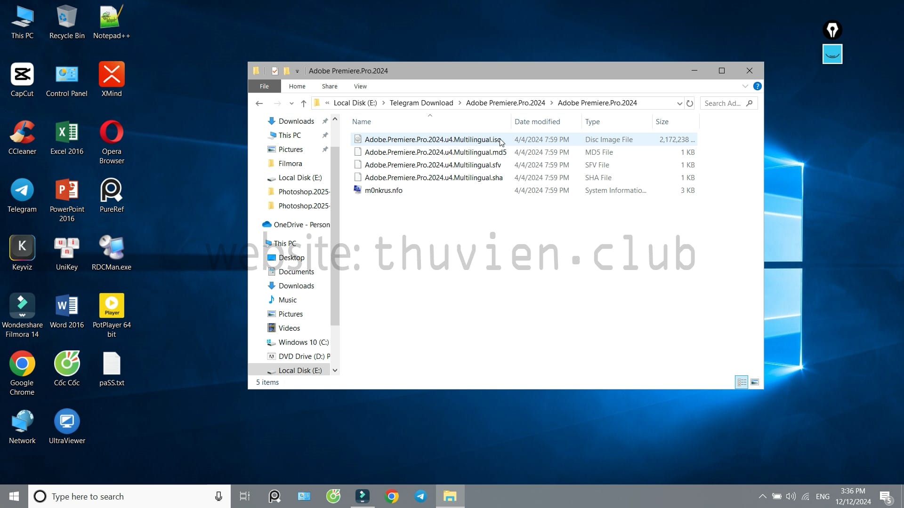Viewport: 904px width, 508px height.
Task: Open the View ribbon tab
Action: pyautogui.click(x=360, y=86)
